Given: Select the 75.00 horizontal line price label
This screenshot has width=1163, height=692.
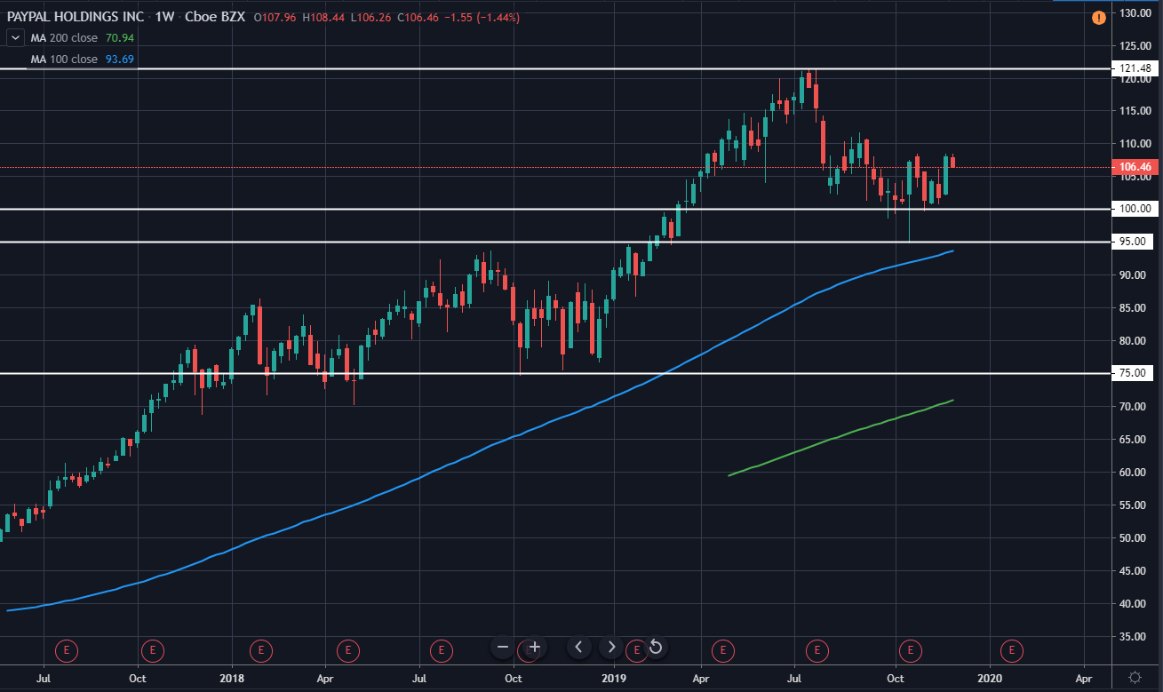Looking at the screenshot, I should tap(1134, 373).
